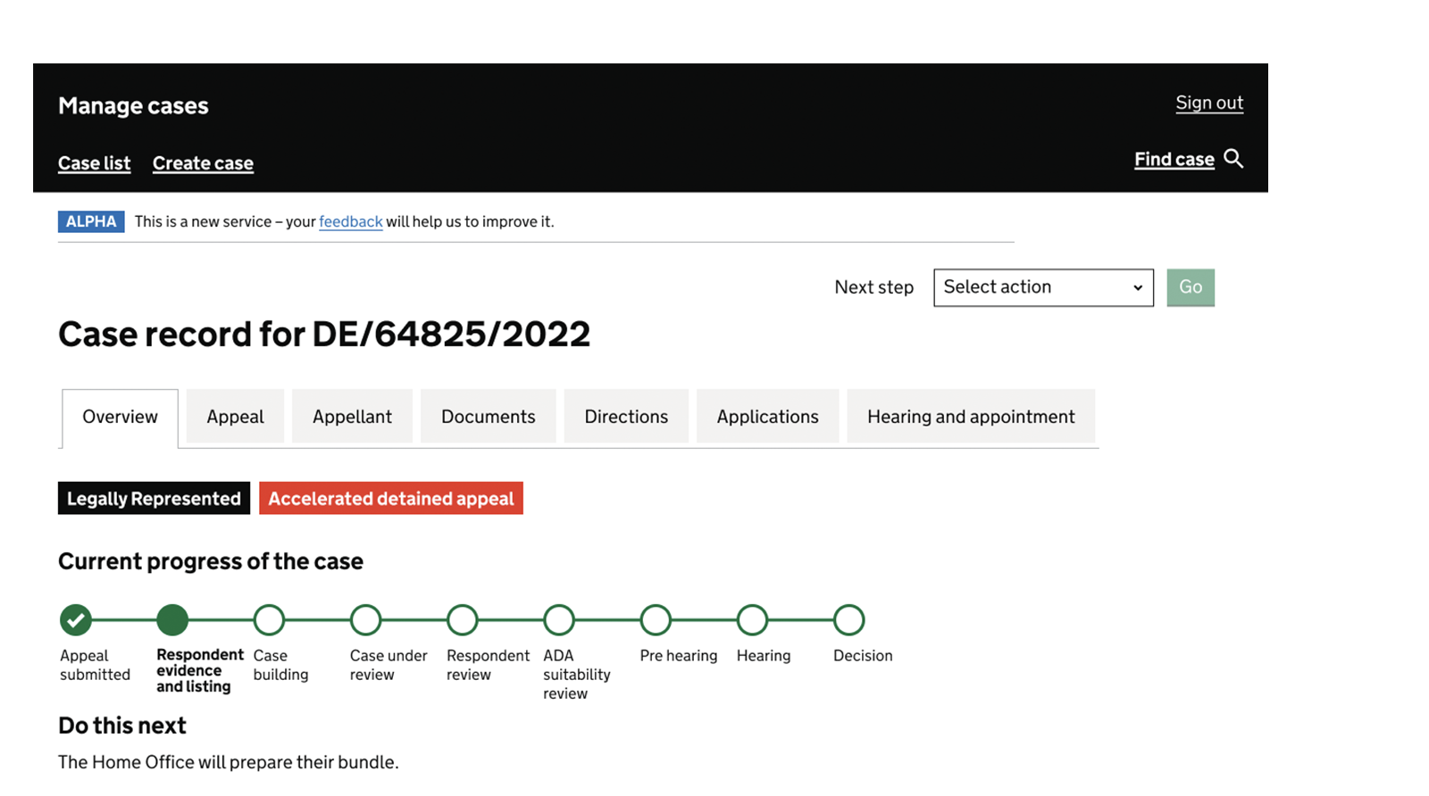
Task: Open the Hearing and appointment tab
Action: (x=971, y=417)
